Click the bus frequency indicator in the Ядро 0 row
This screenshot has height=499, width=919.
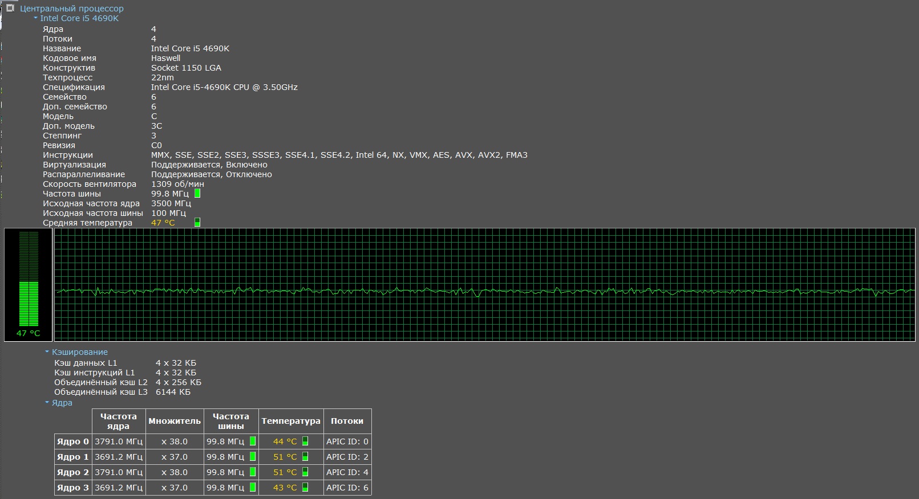coord(253,441)
